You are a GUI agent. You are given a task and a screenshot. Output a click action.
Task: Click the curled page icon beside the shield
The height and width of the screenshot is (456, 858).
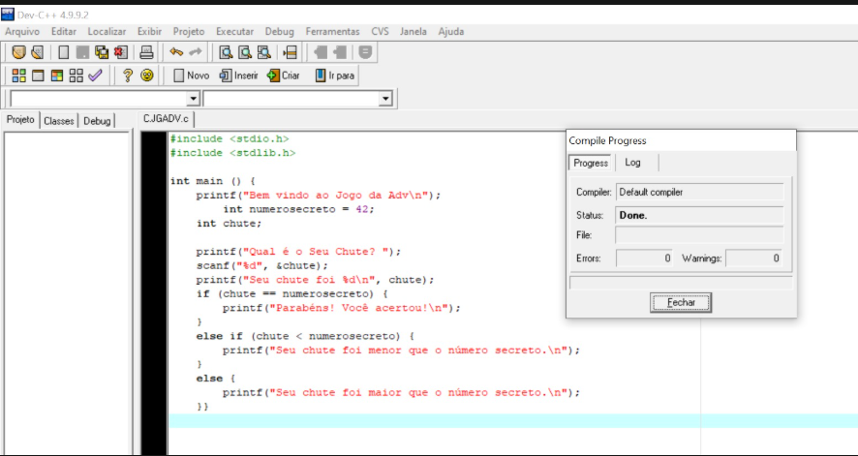coord(37,52)
